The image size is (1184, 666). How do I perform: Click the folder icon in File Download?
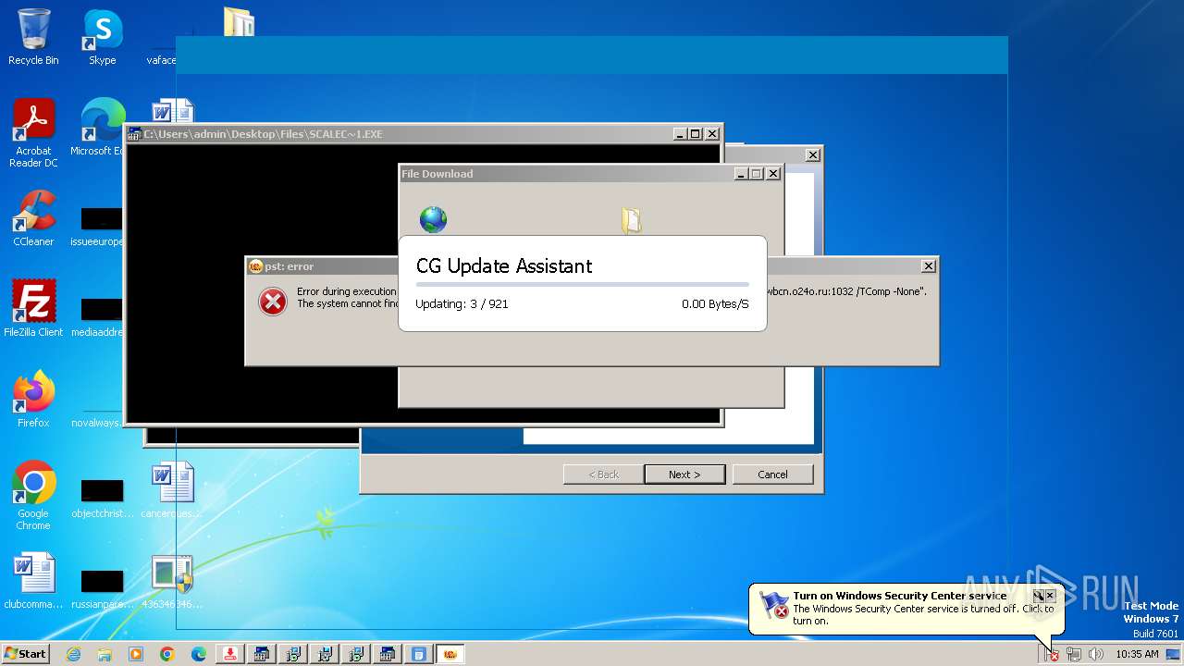click(x=632, y=219)
